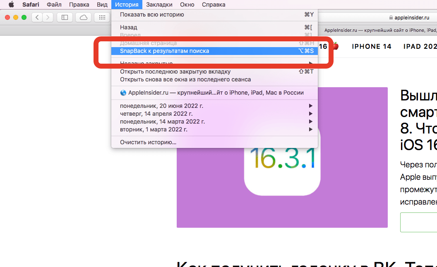Open the iOS 16.3.1 article image

(x=282, y=157)
